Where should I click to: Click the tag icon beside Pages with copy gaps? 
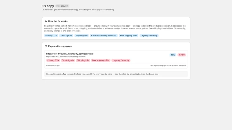pos(46,46)
